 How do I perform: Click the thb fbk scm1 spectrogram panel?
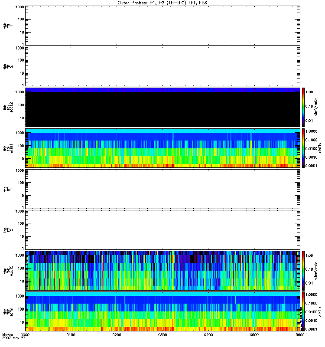coord(163,148)
